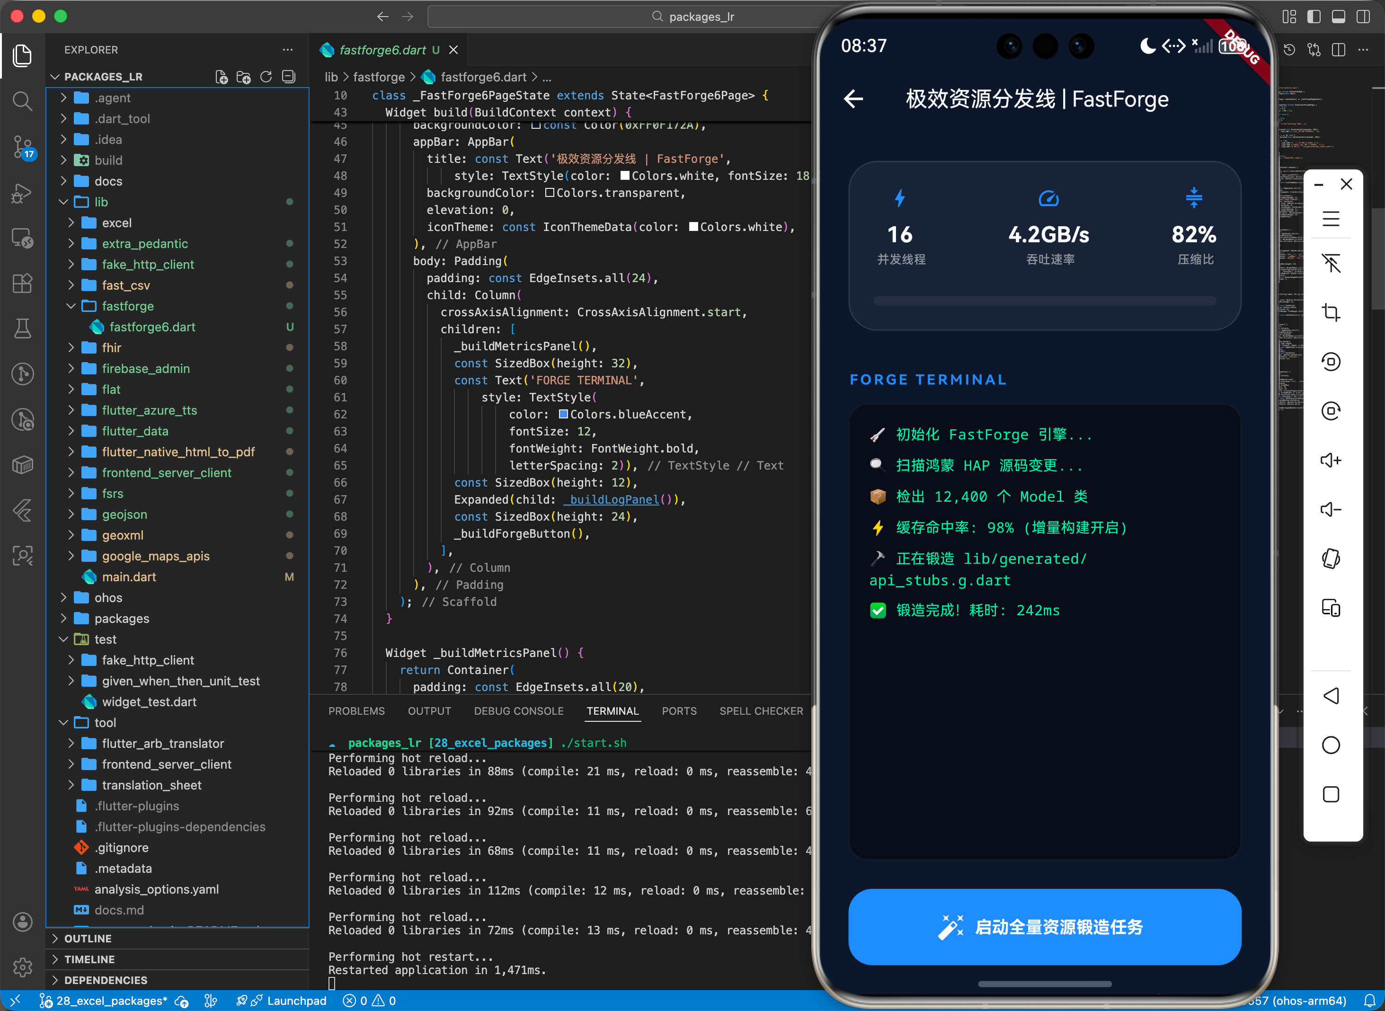
Task: Open the Search view in activity bar
Action: (x=23, y=101)
